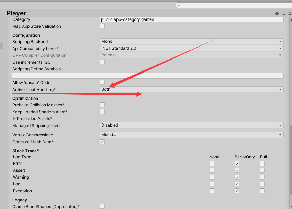Enable Use incremental GC
The width and height of the screenshot is (292, 209).
pyautogui.click(x=102, y=62)
